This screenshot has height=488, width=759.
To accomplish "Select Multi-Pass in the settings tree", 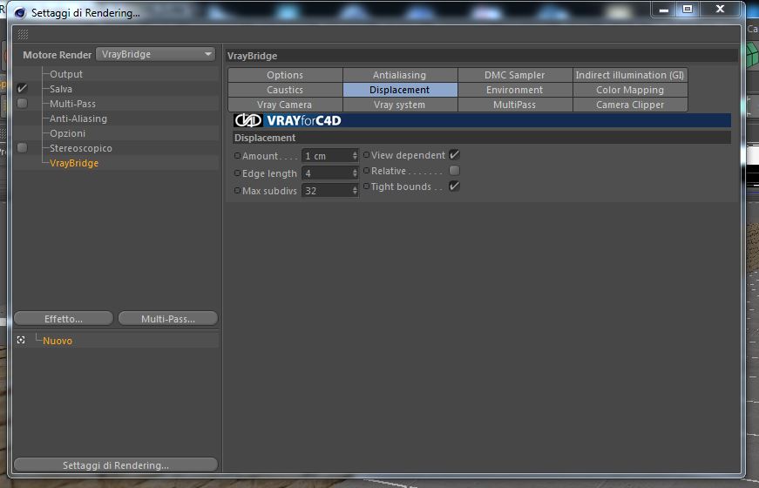I will [x=72, y=104].
